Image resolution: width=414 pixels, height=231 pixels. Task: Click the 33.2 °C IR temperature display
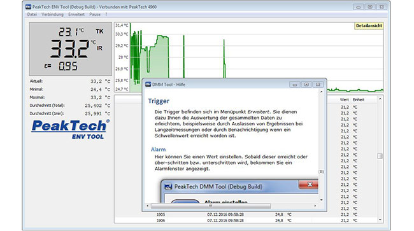click(x=76, y=48)
